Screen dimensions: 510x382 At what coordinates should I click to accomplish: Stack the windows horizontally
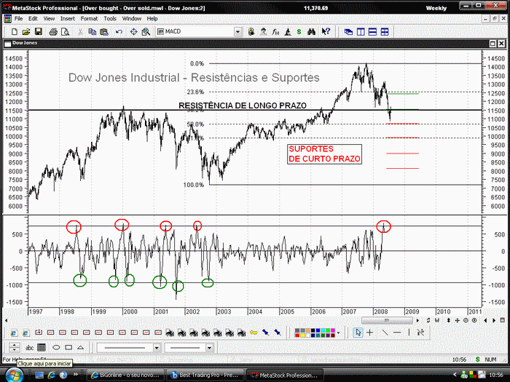tap(373, 31)
